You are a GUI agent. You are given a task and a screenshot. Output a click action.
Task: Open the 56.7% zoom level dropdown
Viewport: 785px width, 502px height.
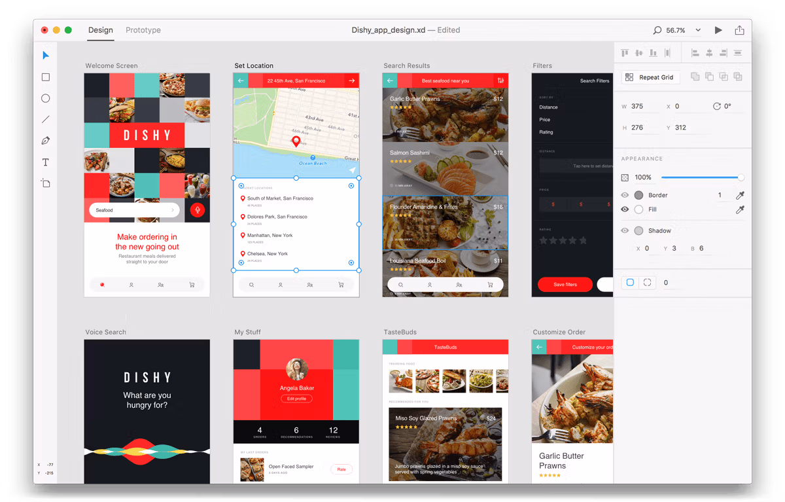click(x=698, y=30)
